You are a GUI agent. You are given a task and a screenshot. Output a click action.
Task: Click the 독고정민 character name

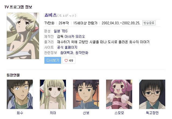pos(152,113)
